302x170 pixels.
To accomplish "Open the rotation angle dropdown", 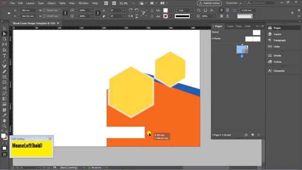I will (x=124, y=10).
